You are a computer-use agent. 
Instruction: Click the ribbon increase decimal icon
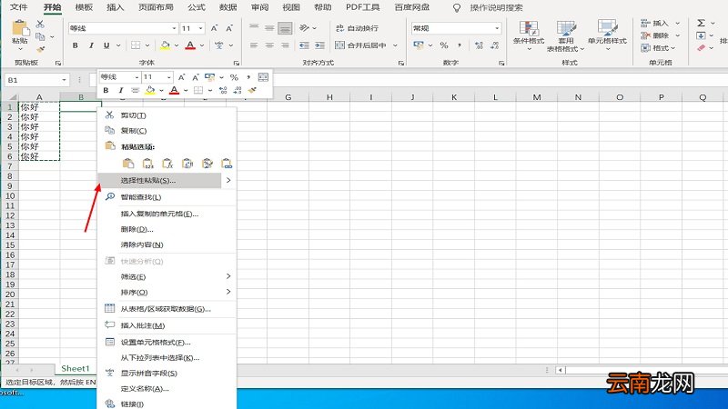pos(480,45)
